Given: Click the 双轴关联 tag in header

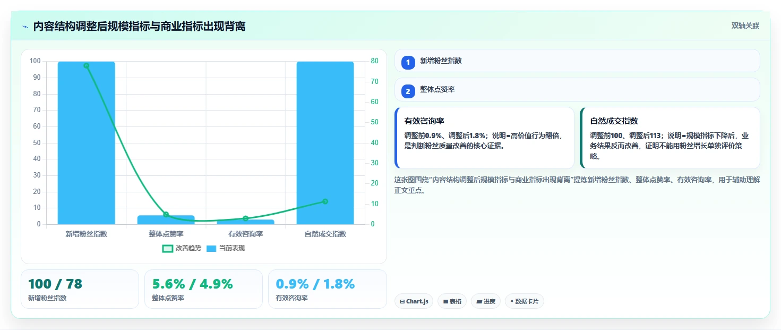Looking at the screenshot, I should pyautogui.click(x=745, y=26).
